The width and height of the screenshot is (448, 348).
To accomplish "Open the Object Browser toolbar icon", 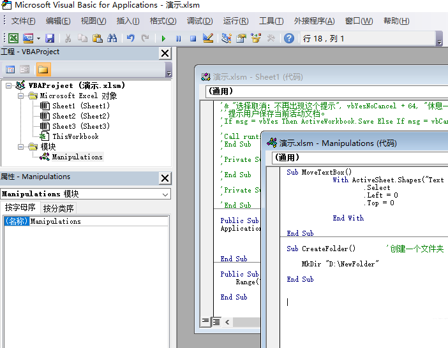I will click(256, 38).
